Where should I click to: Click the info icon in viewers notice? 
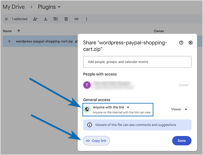(x=90, y=125)
